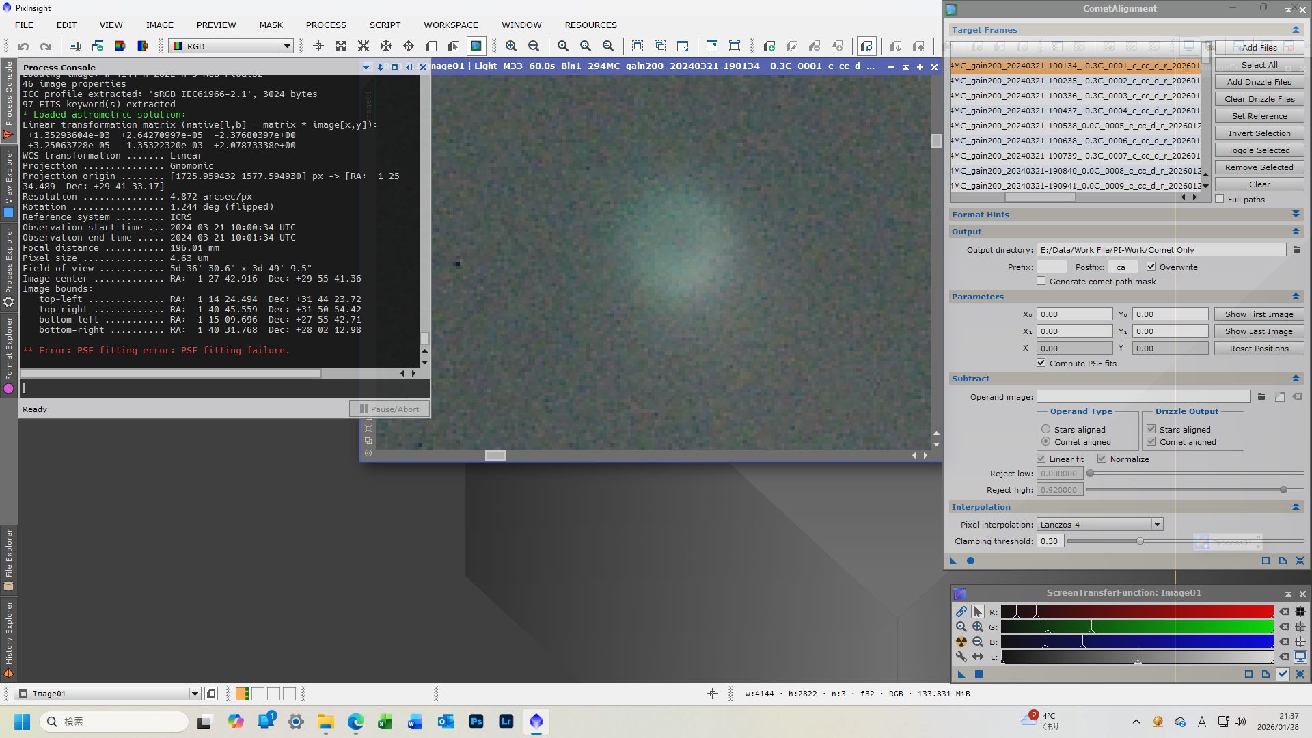Viewport: 1312px width, 738px height.
Task: Reset the STF red channel row
Action: click(1285, 612)
